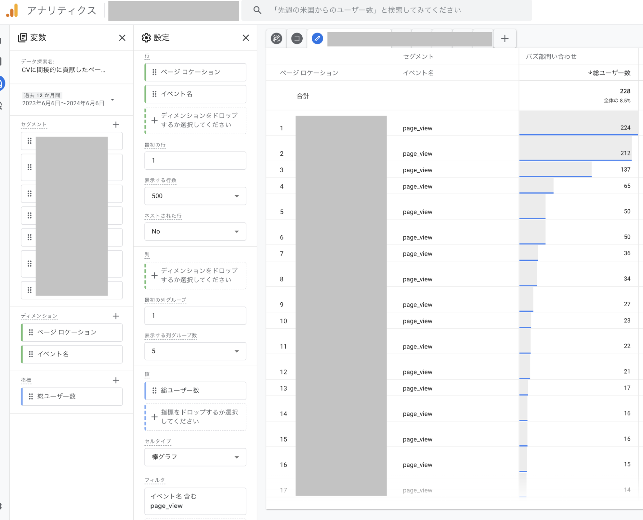Viewport: 643px width, 520px height.
Task: Click ページ ロケーション column header
Action: pyautogui.click(x=309, y=73)
